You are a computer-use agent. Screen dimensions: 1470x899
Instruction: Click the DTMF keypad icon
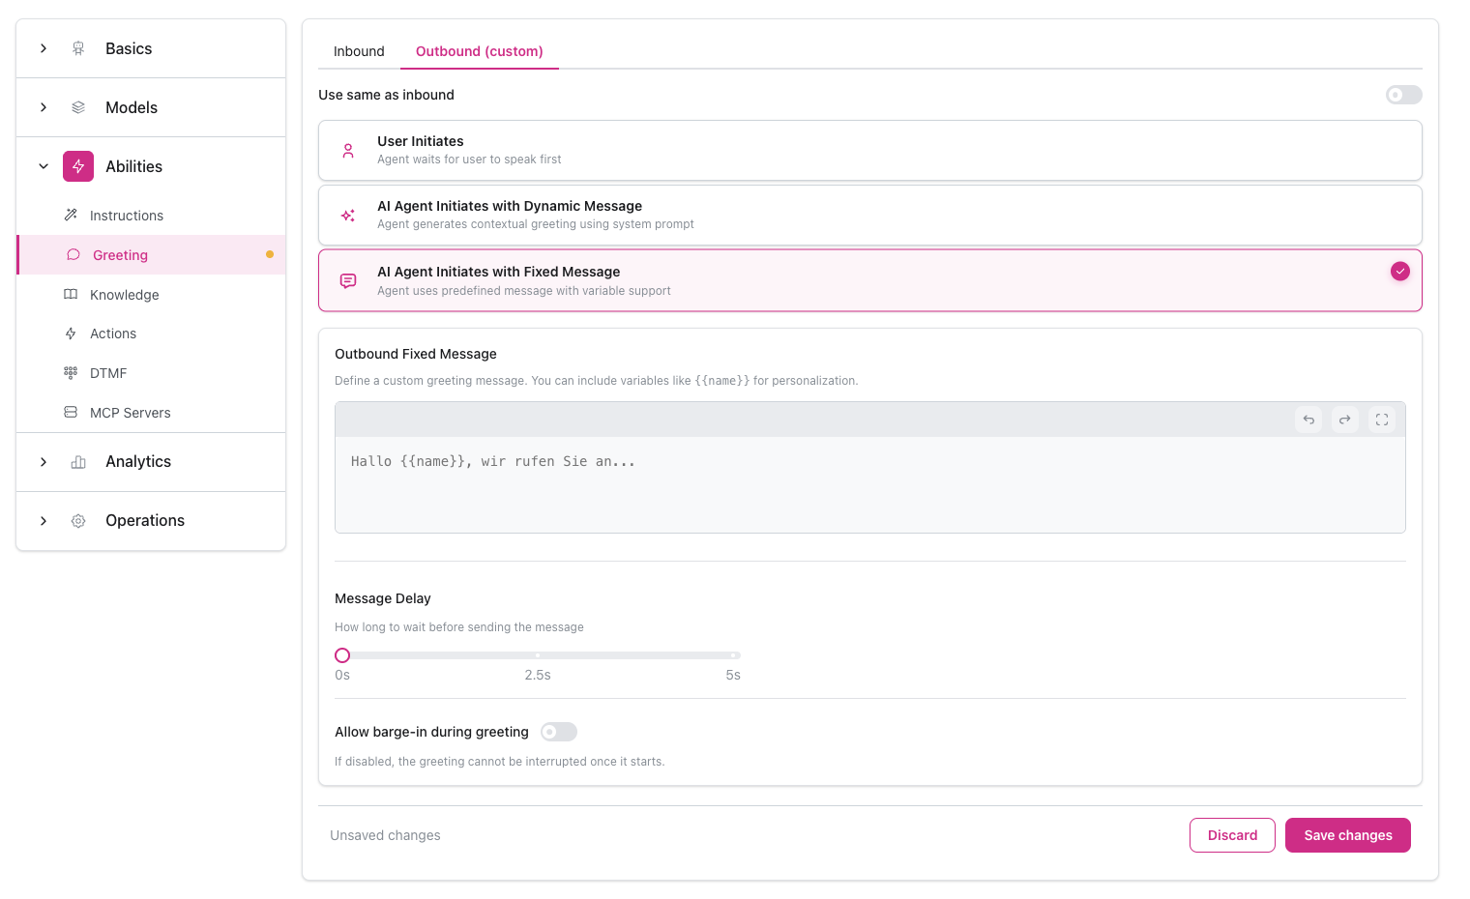[x=71, y=372]
